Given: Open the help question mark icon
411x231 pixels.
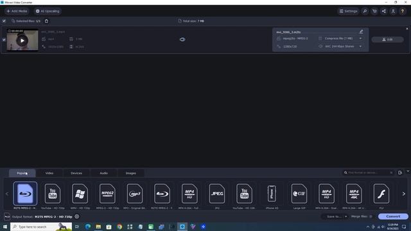Looking at the screenshot, I should tap(403, 12).
